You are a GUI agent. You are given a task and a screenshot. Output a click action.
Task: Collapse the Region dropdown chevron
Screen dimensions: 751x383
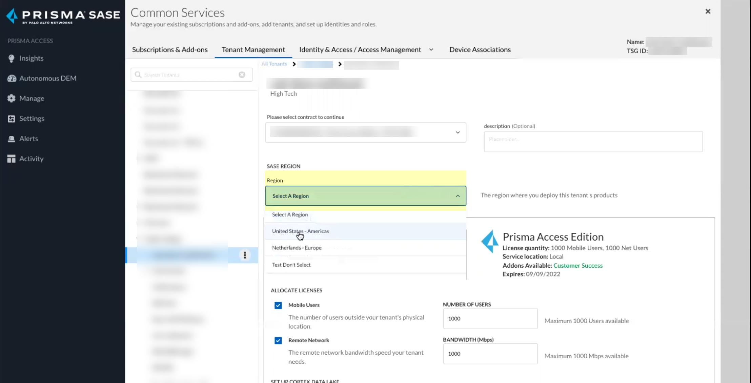click(x=458, y=196)
